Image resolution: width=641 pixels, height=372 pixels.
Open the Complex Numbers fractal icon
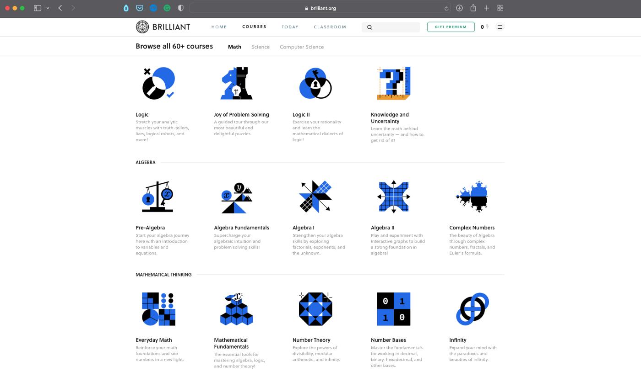coord(472,197)
